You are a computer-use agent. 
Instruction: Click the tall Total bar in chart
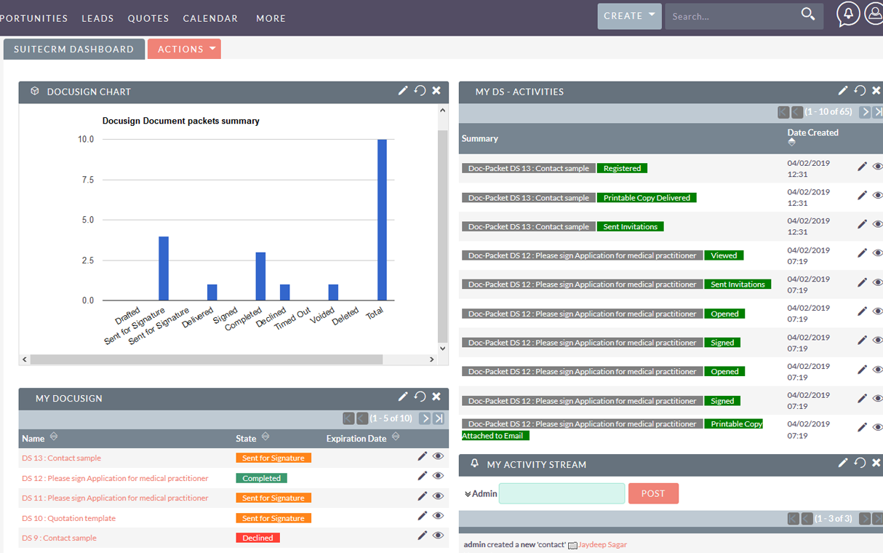382,220
